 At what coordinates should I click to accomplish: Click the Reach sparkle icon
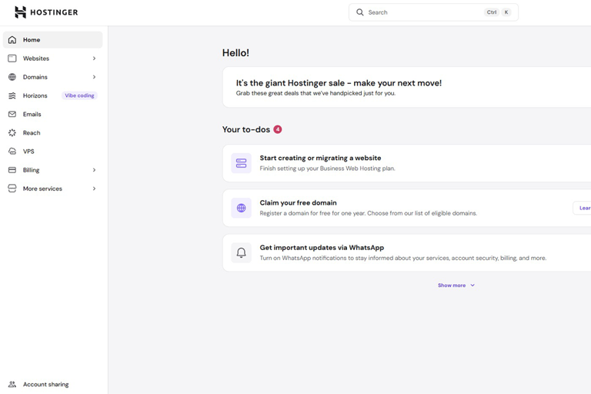pyautogui.click(x=12, y=132)
